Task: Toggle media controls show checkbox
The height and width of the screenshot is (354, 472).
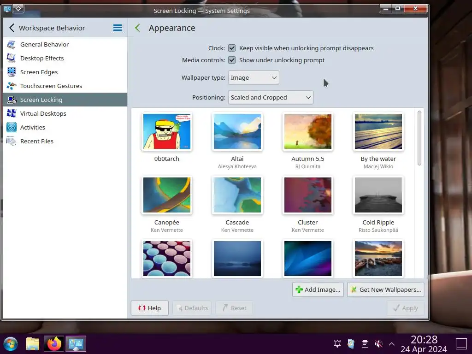Action: (232, 60)
